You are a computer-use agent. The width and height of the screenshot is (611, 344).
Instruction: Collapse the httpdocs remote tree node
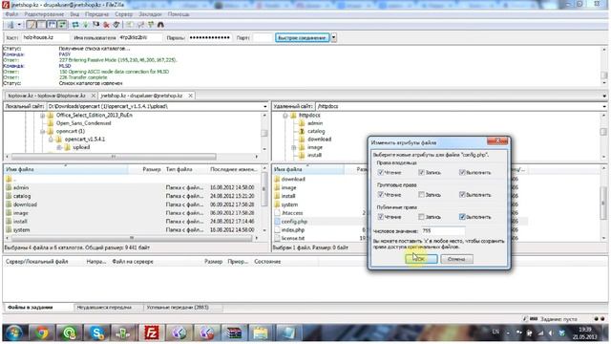[x=285, y=116]
